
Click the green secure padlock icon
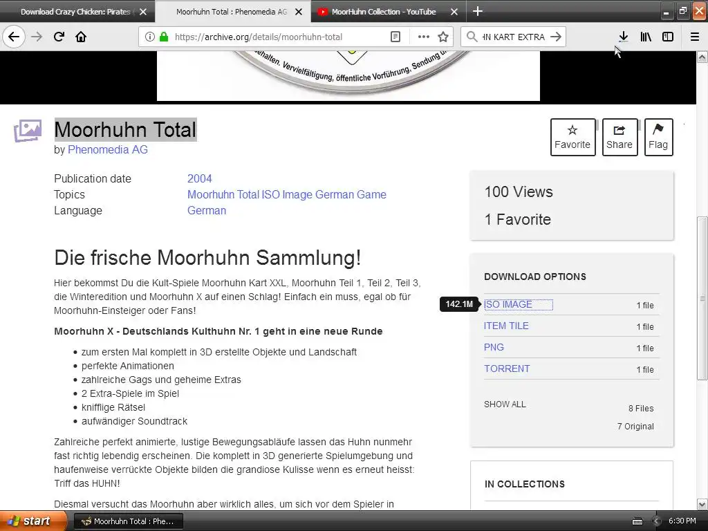coord(164,37)
